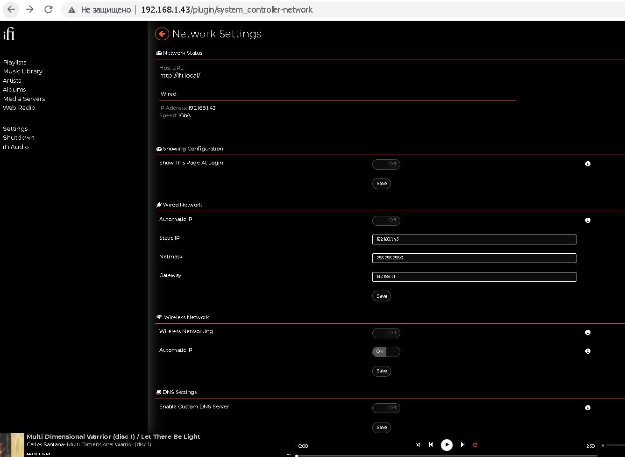Show info for Enable Custom DNS Server

point(588,407)
